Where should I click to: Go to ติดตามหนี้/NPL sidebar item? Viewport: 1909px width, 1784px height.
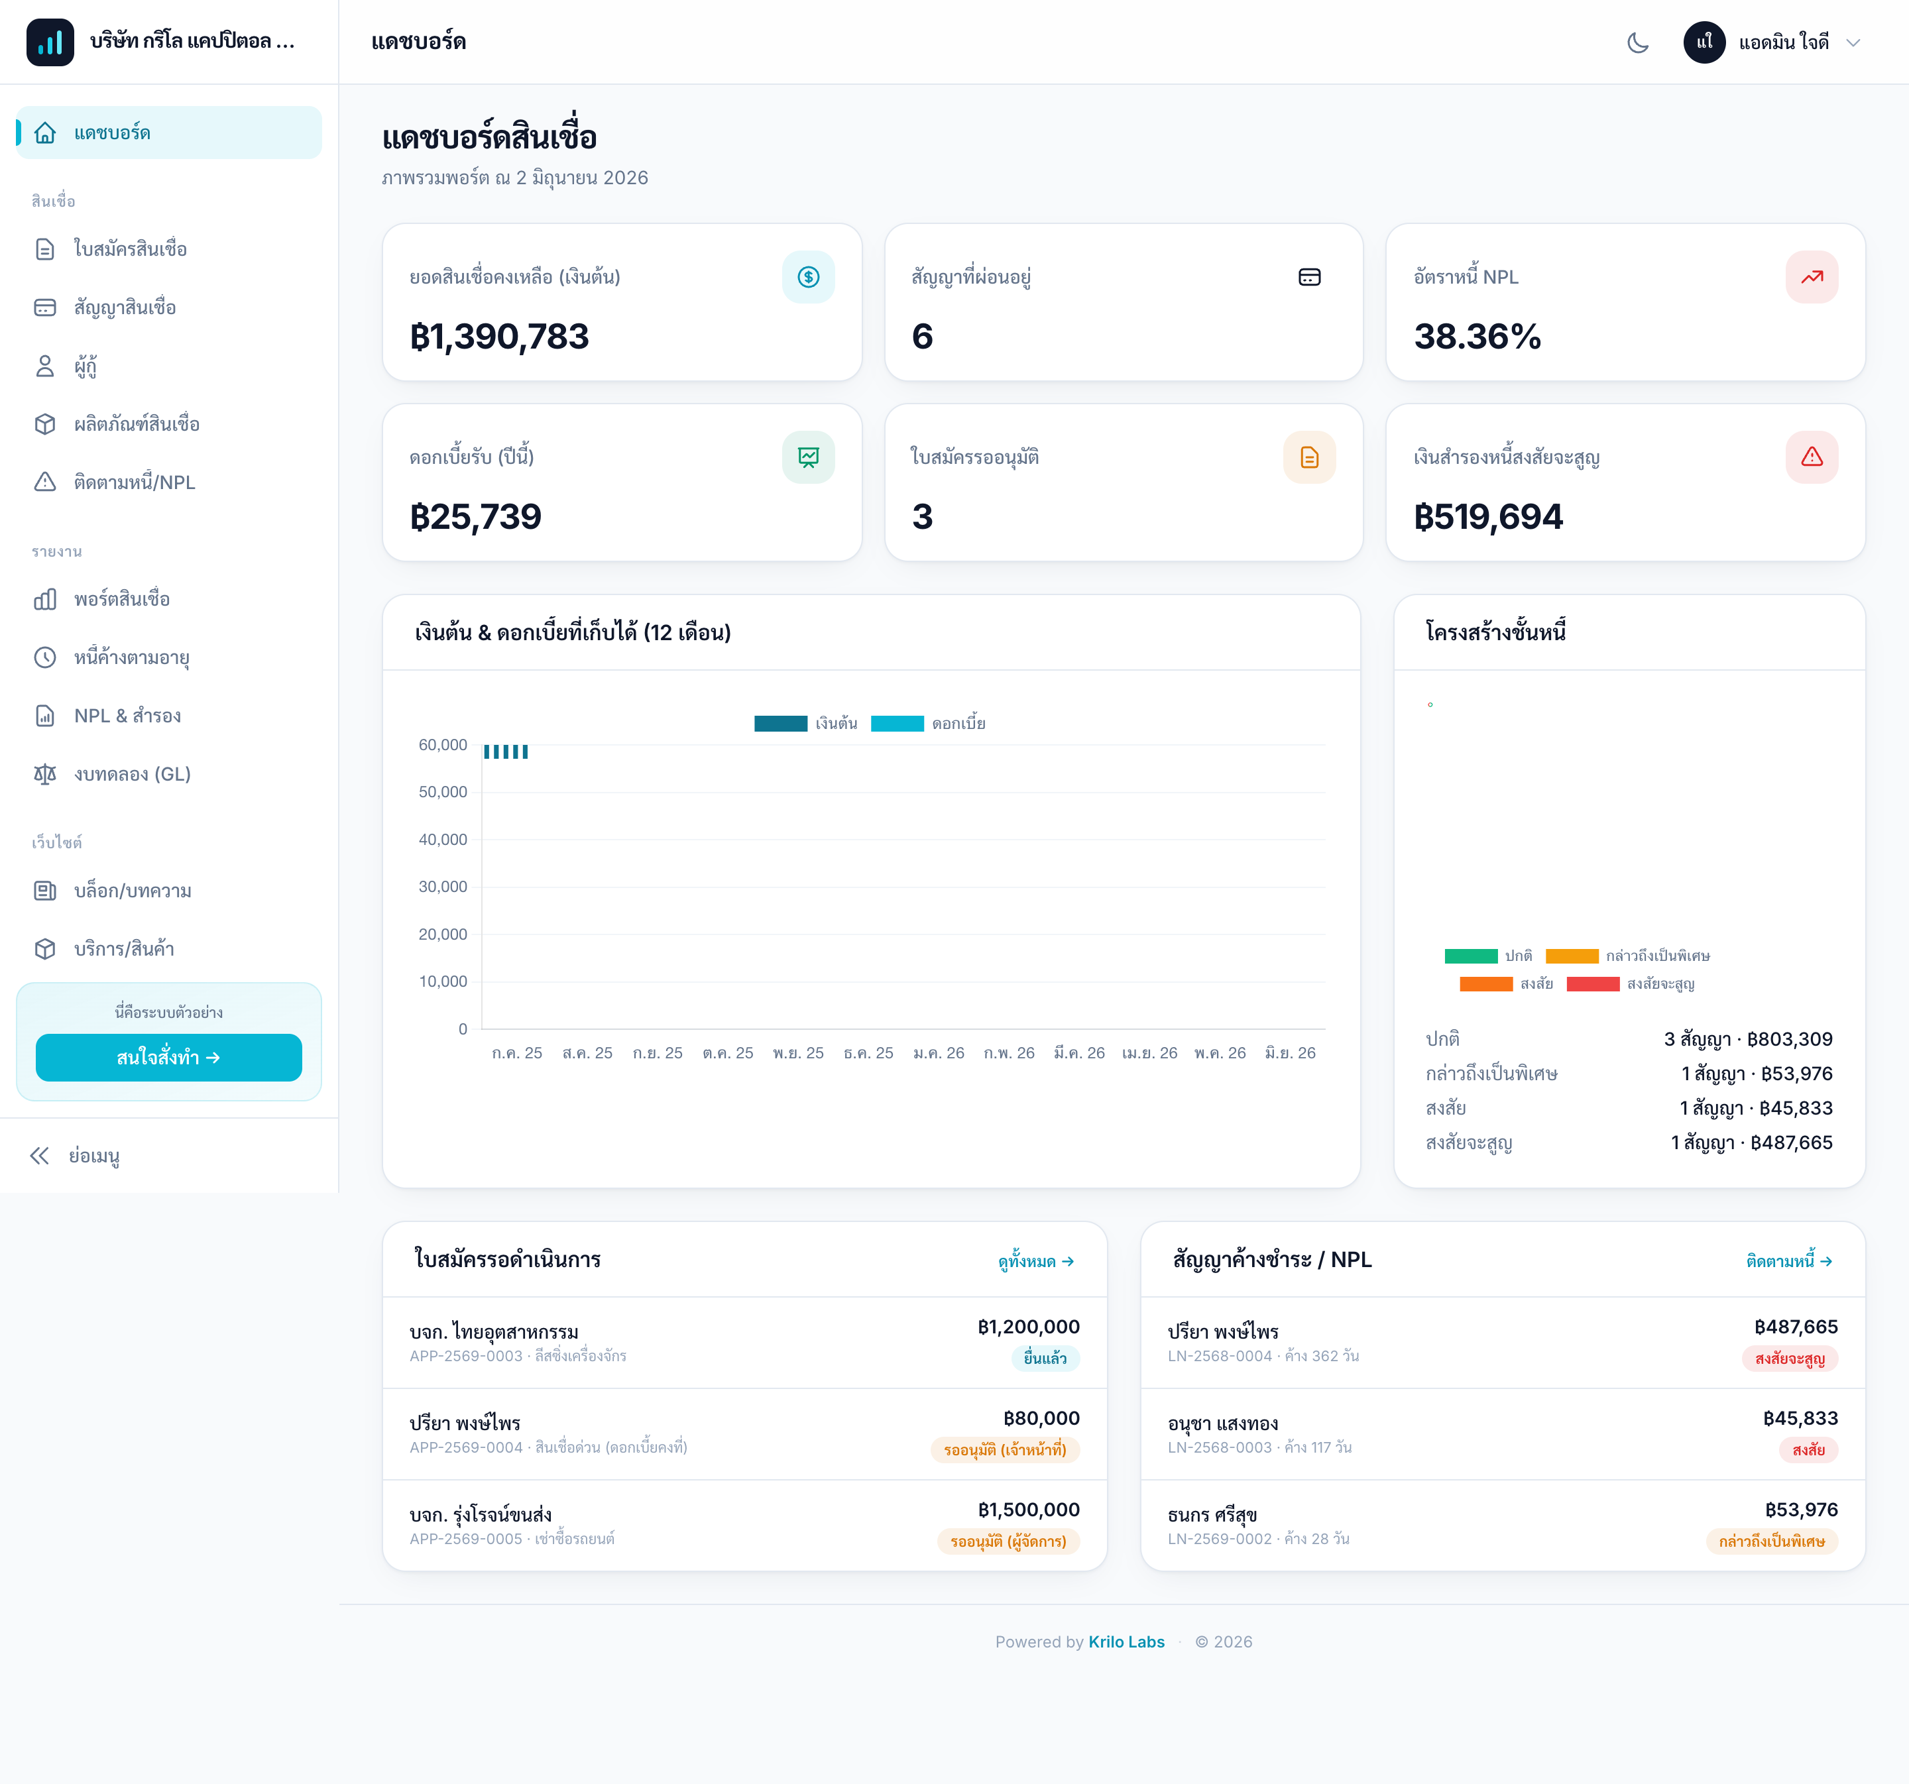[x=169, y=482]
